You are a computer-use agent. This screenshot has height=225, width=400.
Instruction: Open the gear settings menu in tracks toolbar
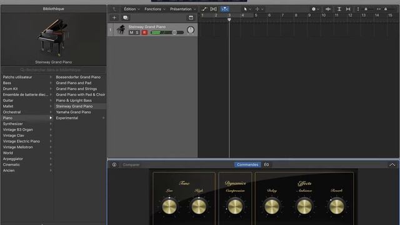315,9
